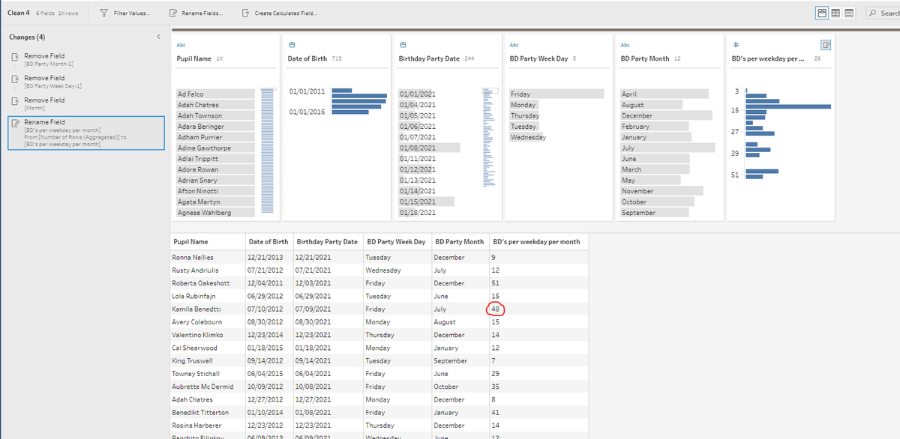Select Wednesday in BD Party Week Day card
This screenshot has width=900, height=439.
point(528,137)
